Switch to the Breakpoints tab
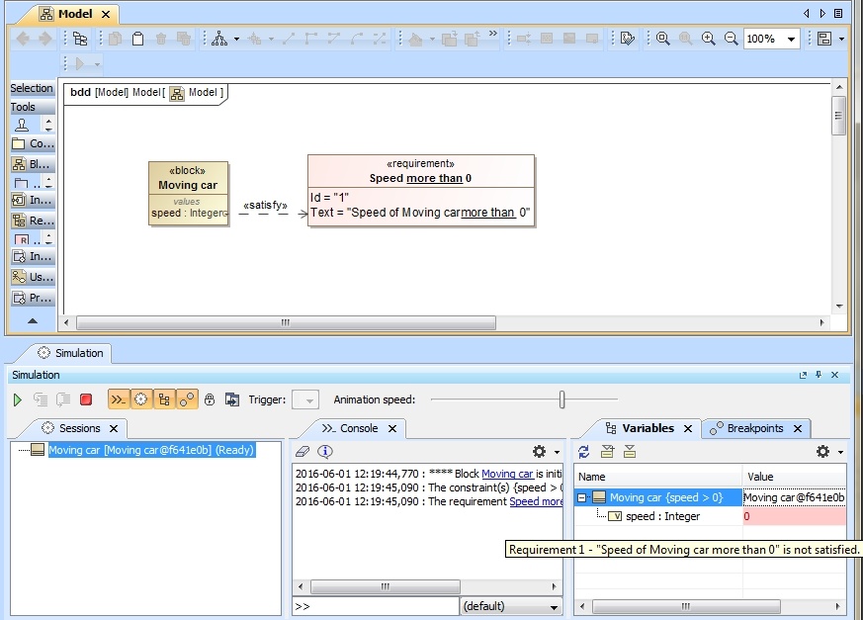 tap(754, 428)
